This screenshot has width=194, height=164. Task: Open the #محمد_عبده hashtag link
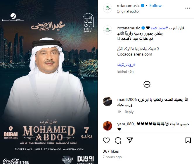(159, 28)
